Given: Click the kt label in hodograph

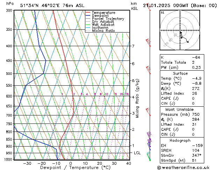Looking at the screenshot, I should 163,13.
